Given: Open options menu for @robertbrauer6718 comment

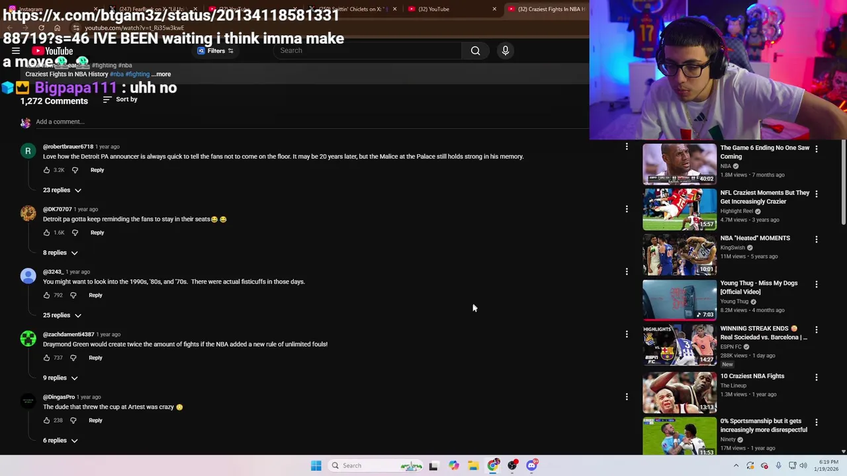Looking at the screenshot, I should (x=627, y=147).
